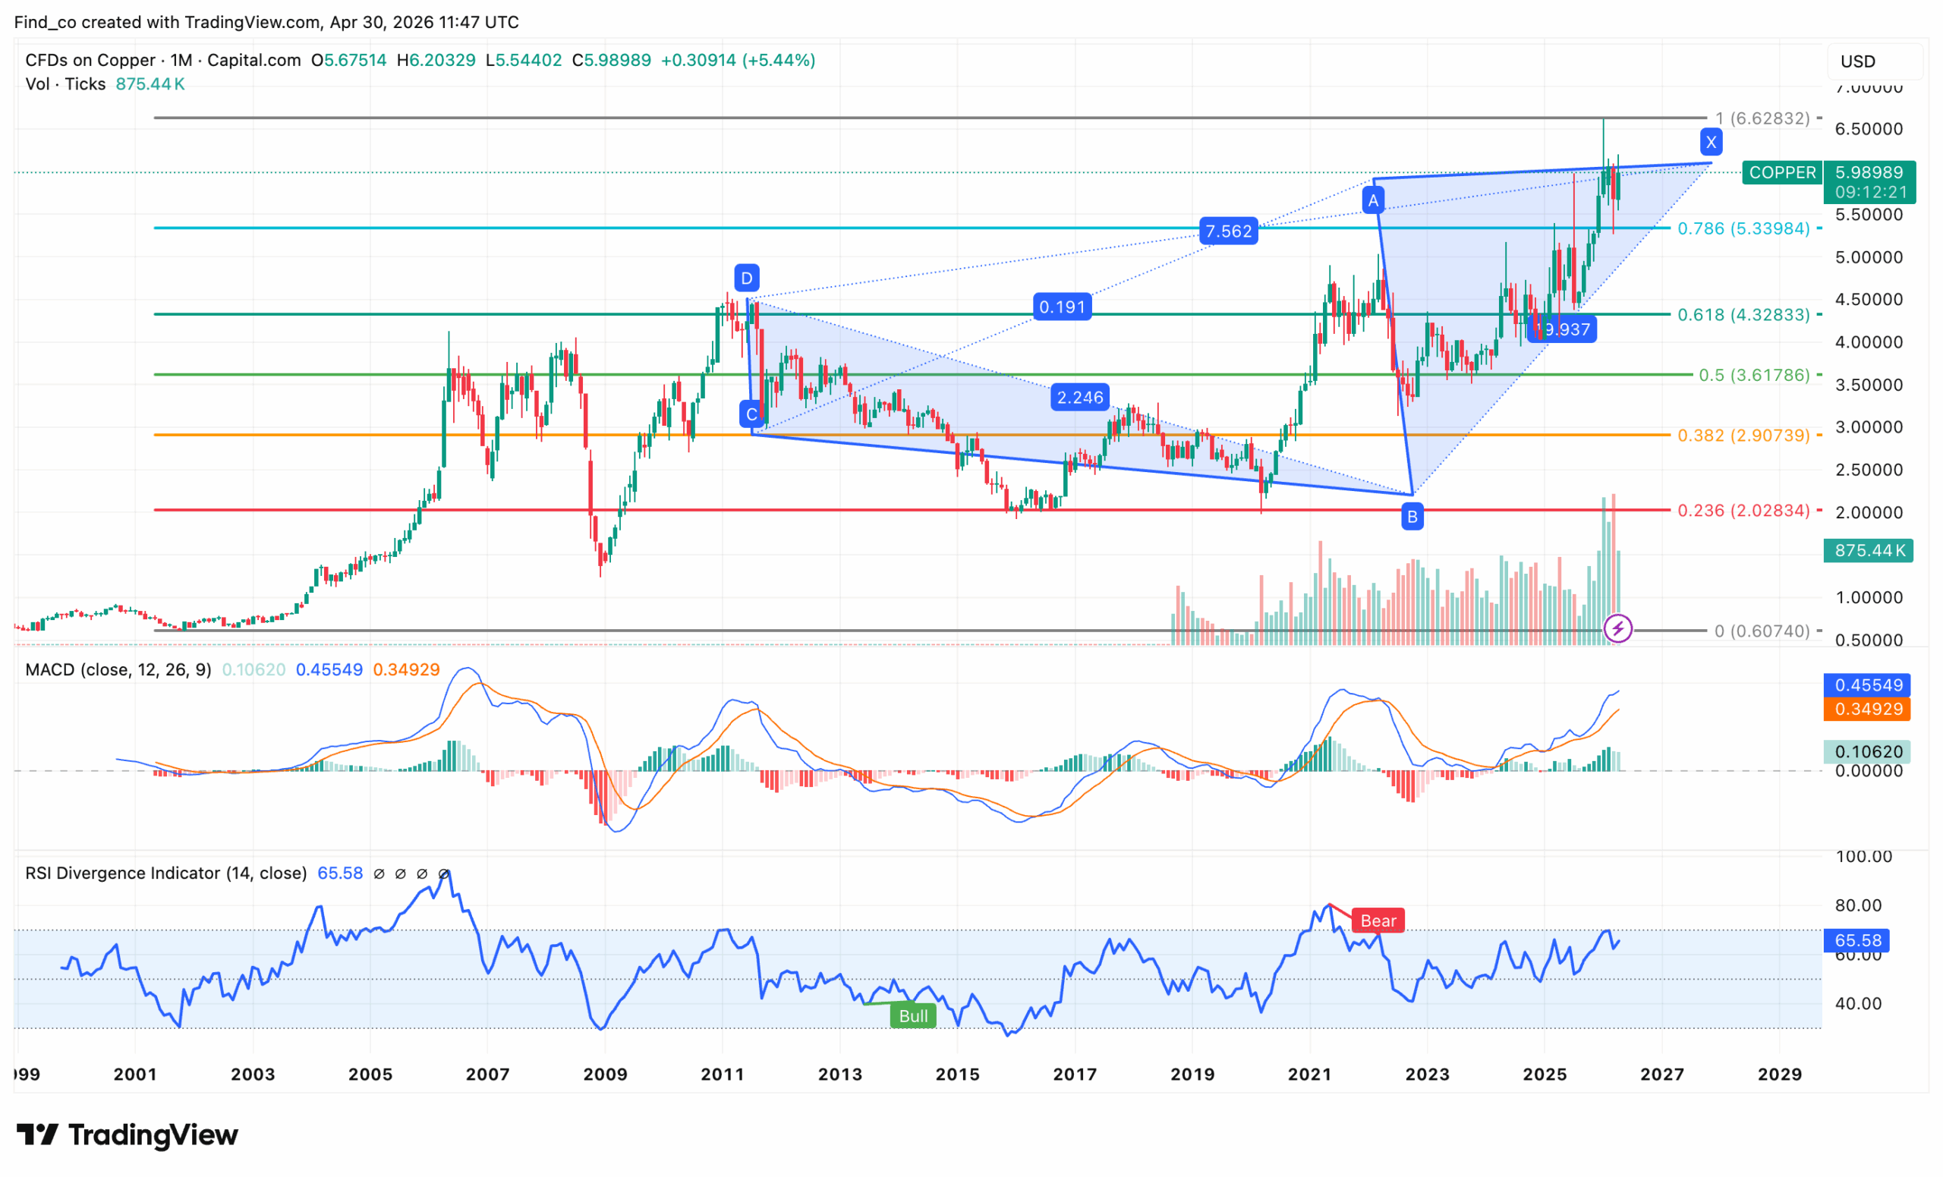Click the MACD indicator legend title
The image size is (1943, 1177).
click(118, 669)
